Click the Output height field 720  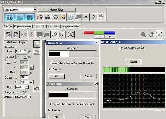[24, 82]
